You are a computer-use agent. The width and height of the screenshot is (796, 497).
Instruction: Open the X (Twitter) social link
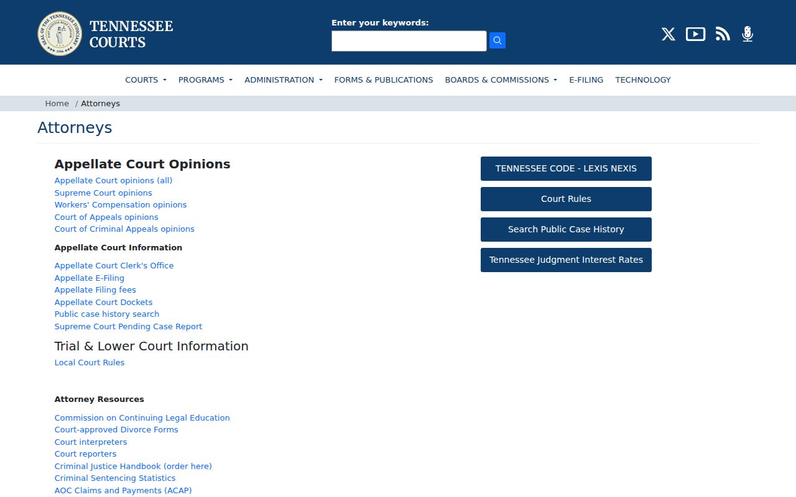tap(669, 34)
